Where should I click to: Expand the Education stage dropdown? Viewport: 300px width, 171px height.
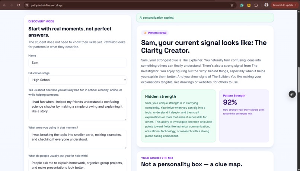pyautogui.click(x=77, y=80)
